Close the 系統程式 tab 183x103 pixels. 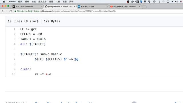pyautogui.click(x=107, y=7)
